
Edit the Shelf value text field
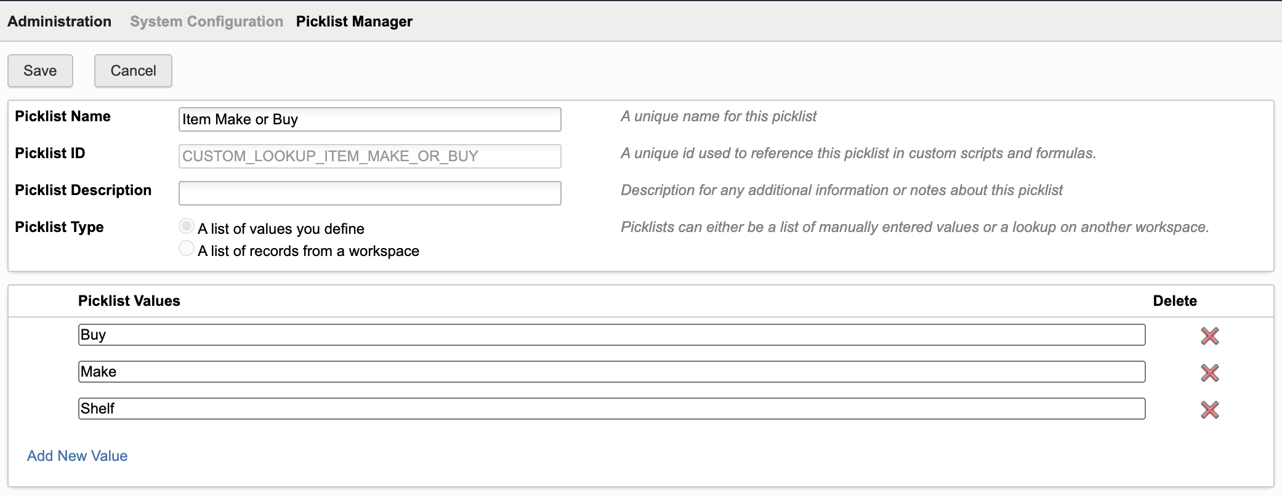tap(611, 409)
